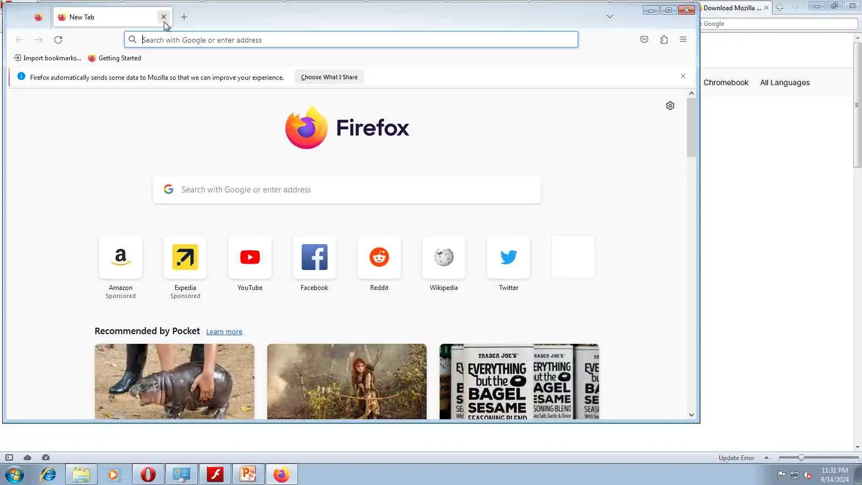Screen dimensions: 862x485
Task: Open the archer woman Pocket story thumbnail
Action: [x=347, y=382]
